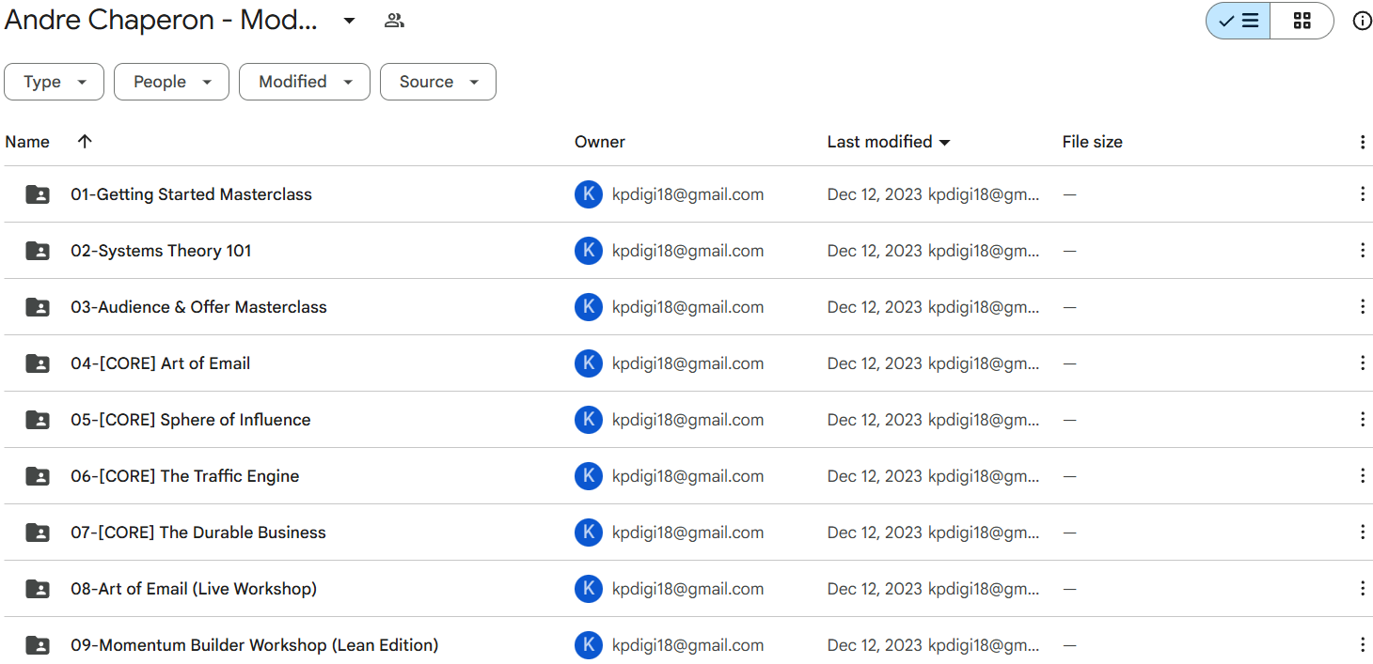Viewport: 1373px width, 664px height.
Task: Open more actions for 01-Getting Started Masterclass
Action: (1363, 194)
